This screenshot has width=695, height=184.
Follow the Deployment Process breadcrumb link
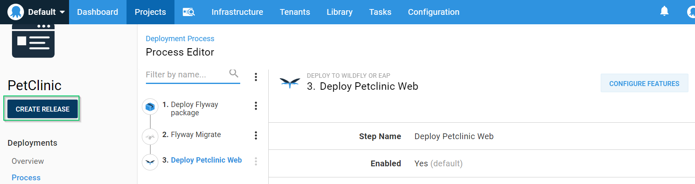pos(180,39)
